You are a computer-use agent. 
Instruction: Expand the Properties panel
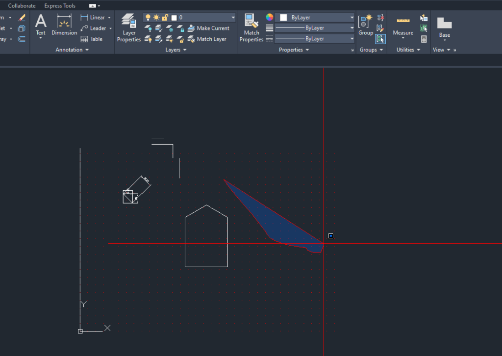click(x=294, y=50)
